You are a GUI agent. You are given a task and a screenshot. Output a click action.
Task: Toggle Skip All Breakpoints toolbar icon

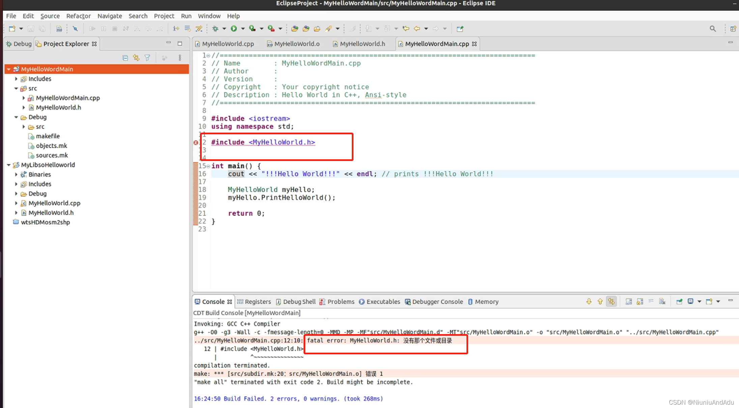[75, 29]
